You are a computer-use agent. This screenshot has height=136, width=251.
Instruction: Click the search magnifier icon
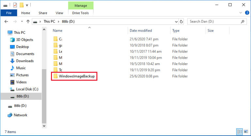(243, 22)
